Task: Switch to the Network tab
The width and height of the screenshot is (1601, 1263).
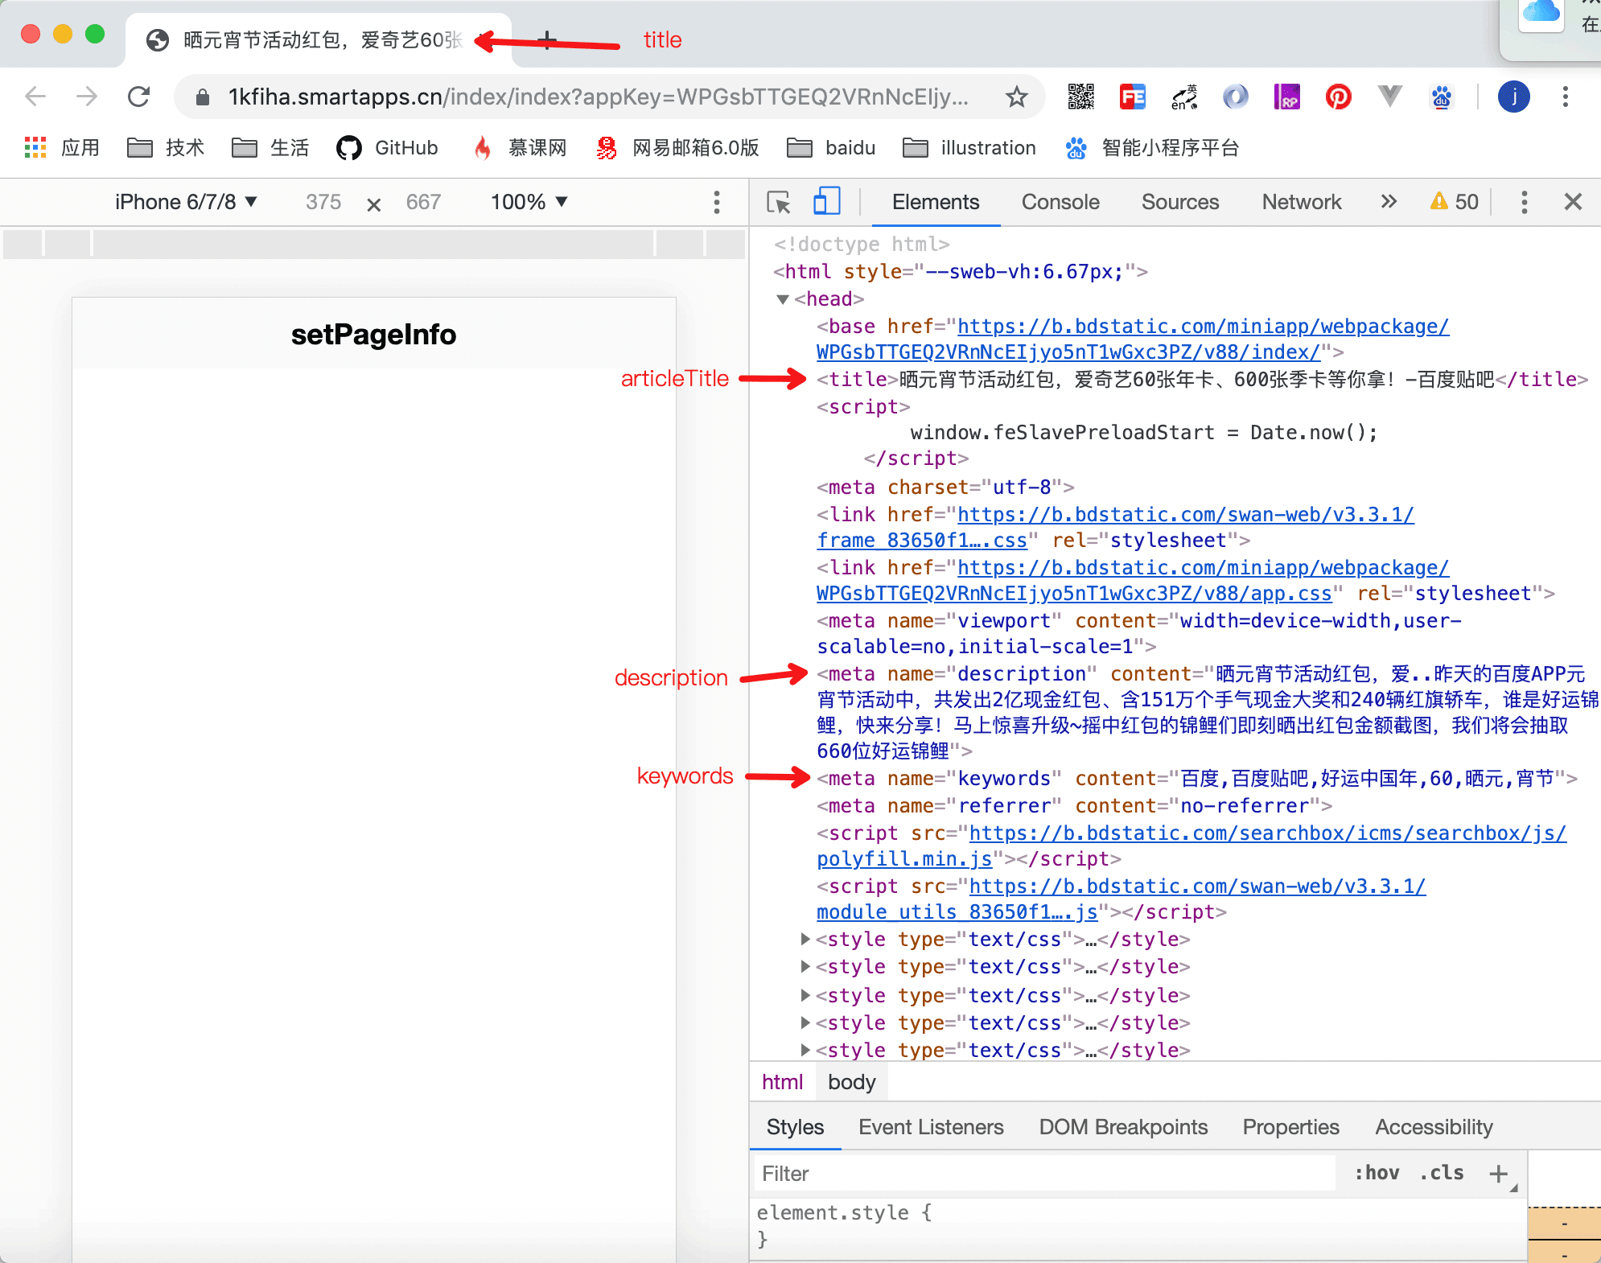Action: [1301, 202]
